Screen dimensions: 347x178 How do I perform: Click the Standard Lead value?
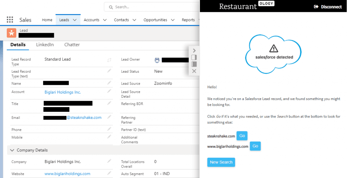(58, 59)
